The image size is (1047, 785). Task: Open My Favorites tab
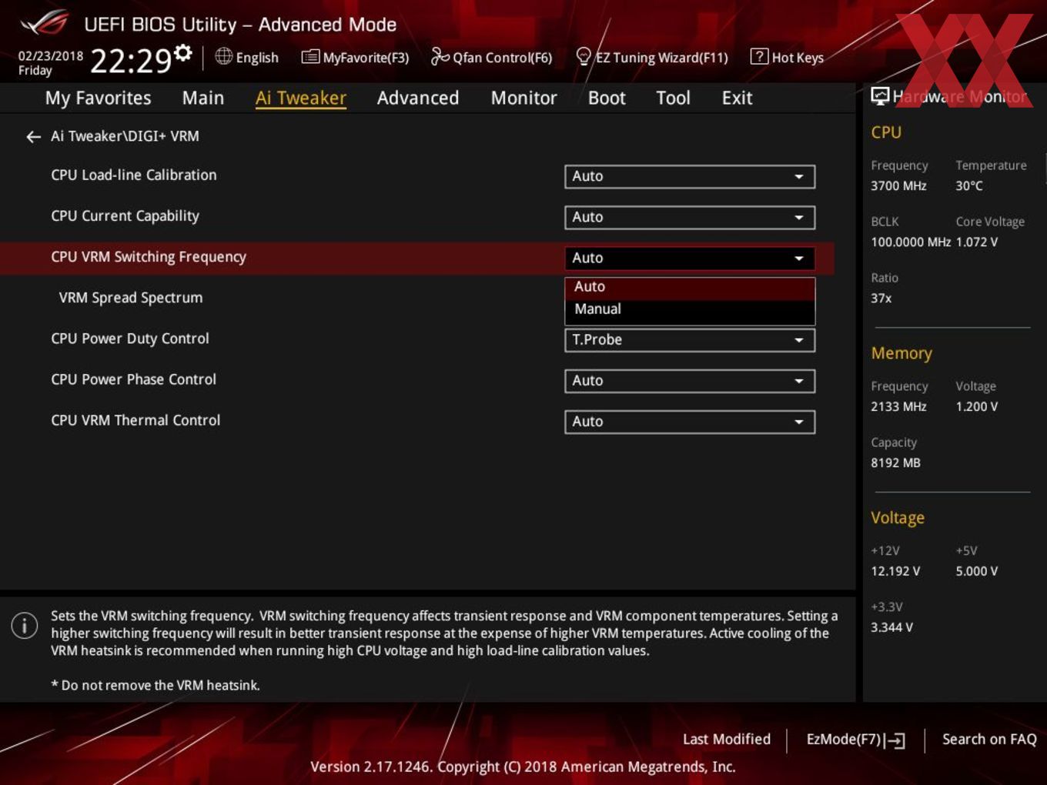pos(98,98)
